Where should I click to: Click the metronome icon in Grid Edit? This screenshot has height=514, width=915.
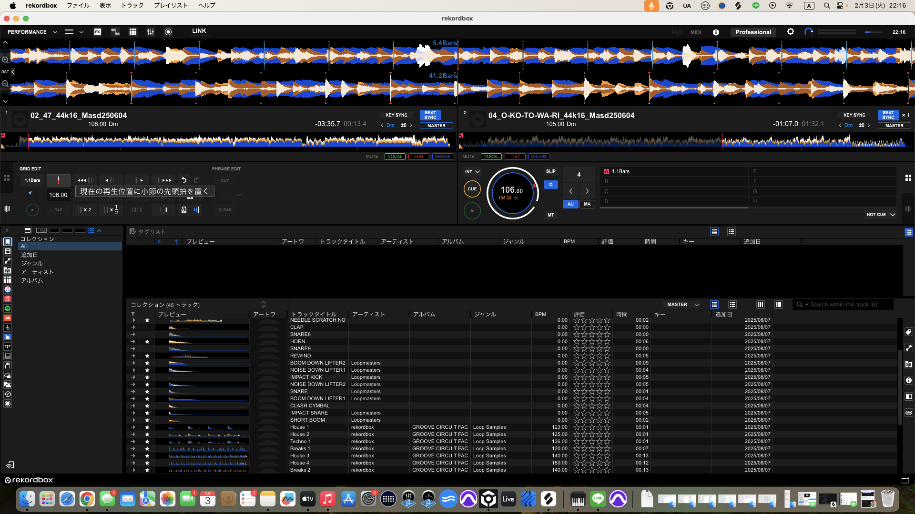coord(184,210)
